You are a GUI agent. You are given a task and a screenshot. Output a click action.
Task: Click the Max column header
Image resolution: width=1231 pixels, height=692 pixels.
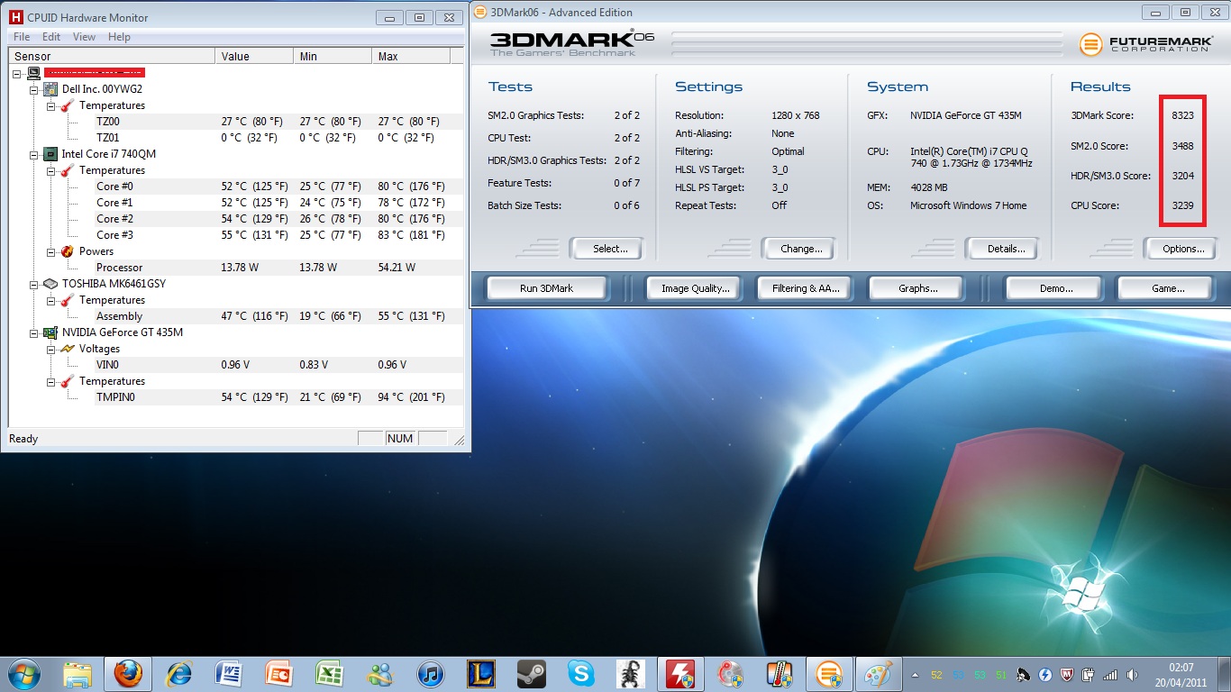click(411, 56)
